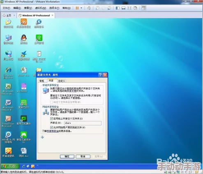Toggle 在网络上共享这个文件夹 checkbox
This screenshot has width=203, height=174.
(51, 118)
